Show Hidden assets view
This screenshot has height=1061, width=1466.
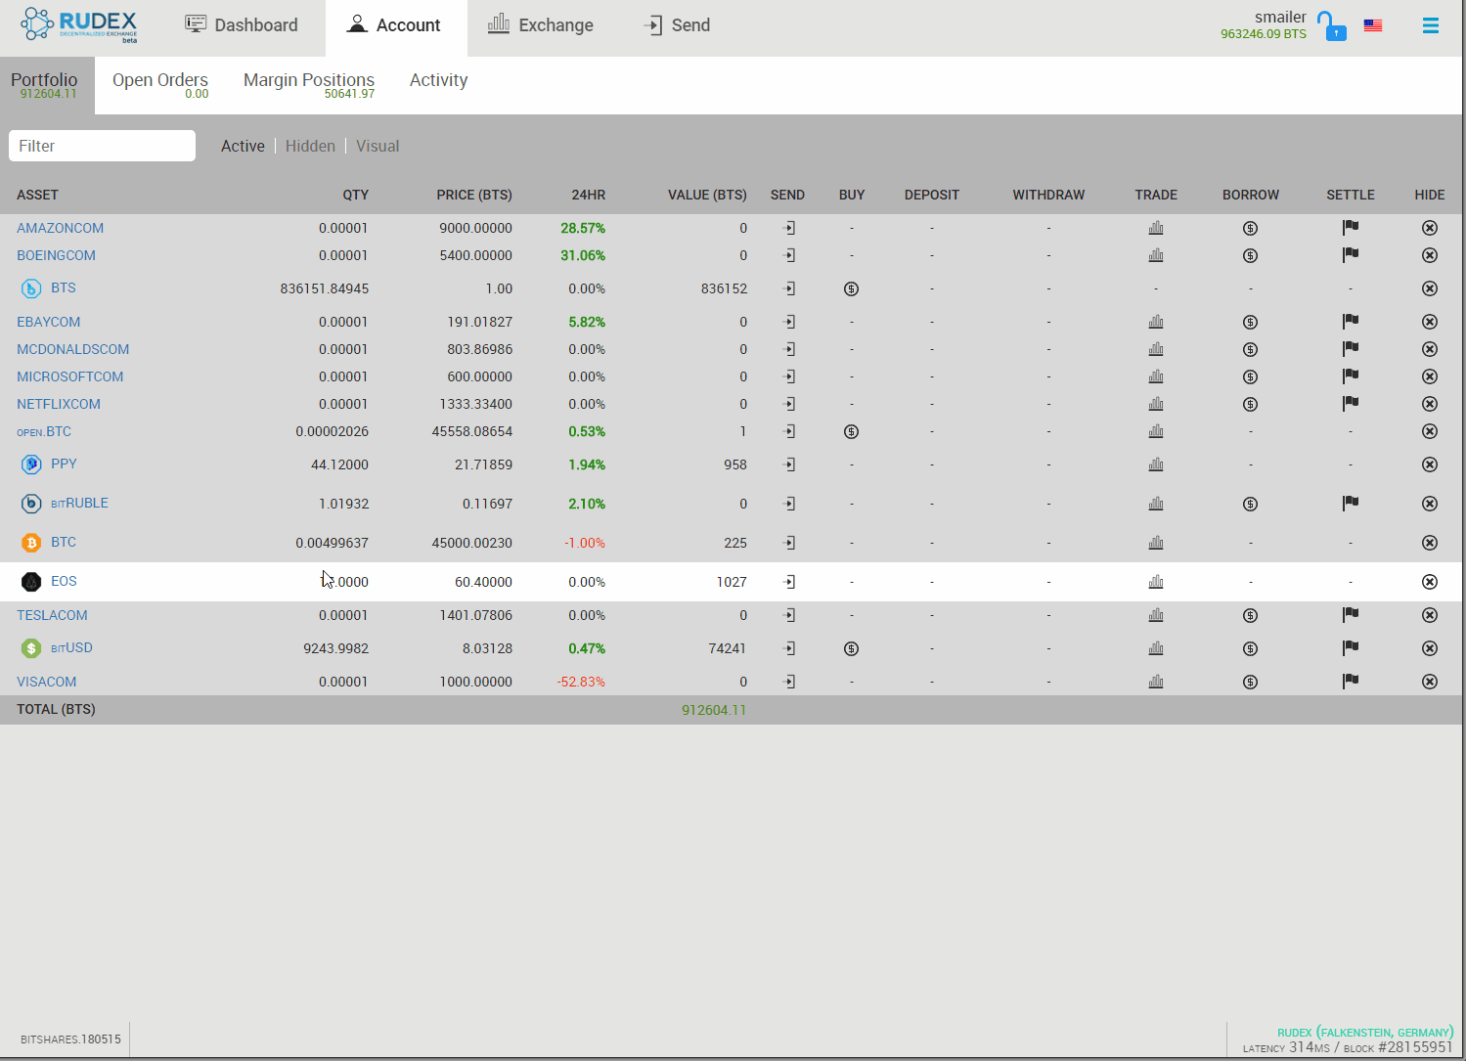(x=310, y=146)
